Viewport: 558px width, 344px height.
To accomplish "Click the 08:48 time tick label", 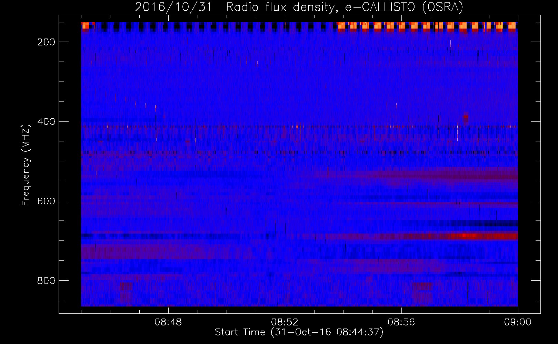I will [168, 322].
